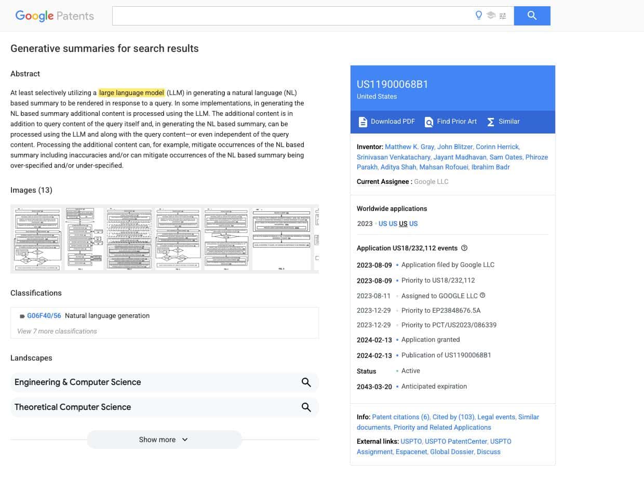
Task: Open fifth patent figure thumbnail
Action: 226,239
